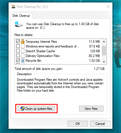Click the scroll up arrow of file list

(104, 42)
